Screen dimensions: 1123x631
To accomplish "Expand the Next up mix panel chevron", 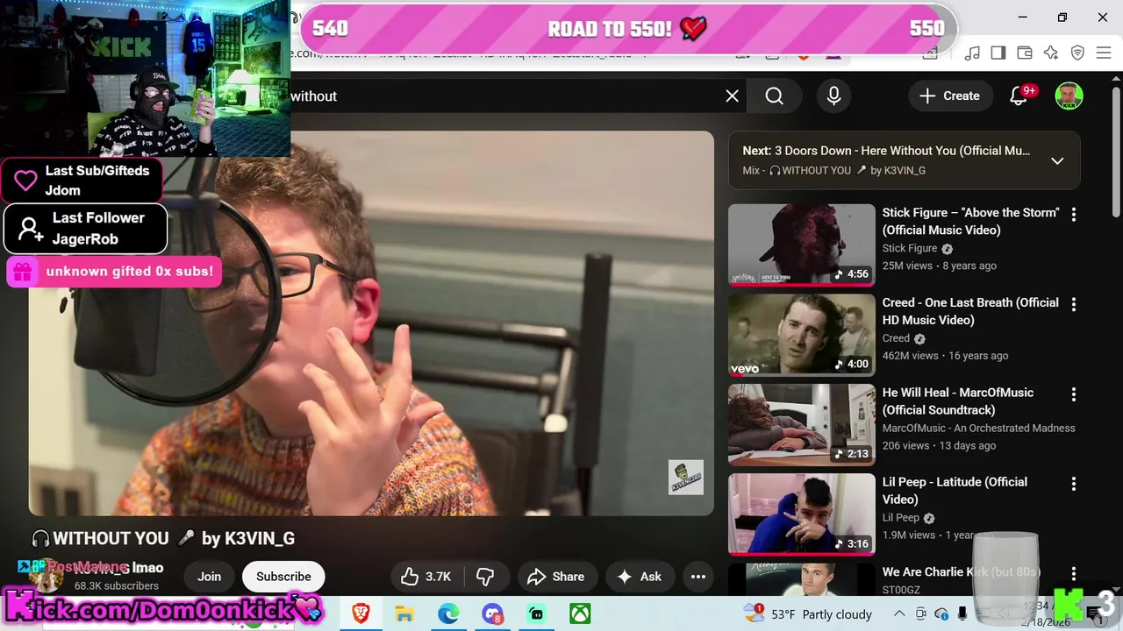I will [1057, 160].
